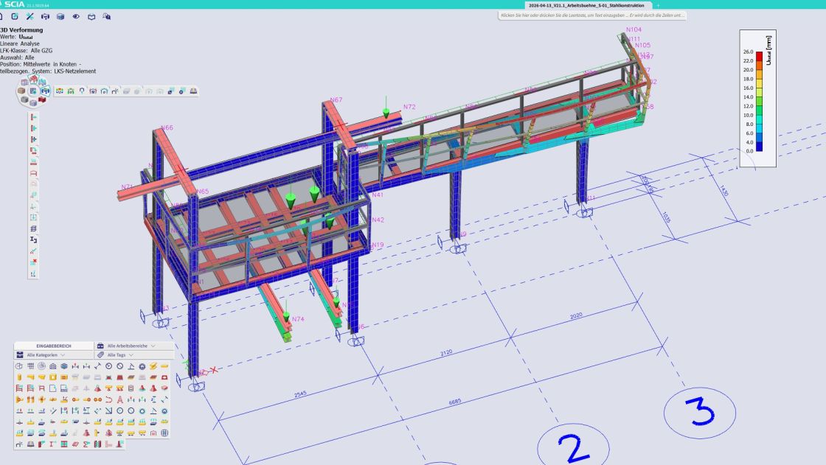This screenshot has width=826, height=465.
Task: Click the EINGABEBEREICH panel header
Action: coord(54,346)
